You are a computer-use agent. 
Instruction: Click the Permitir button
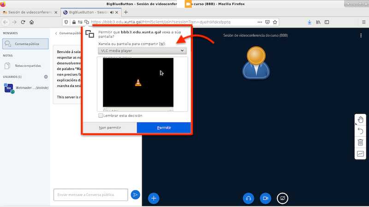[164, 128]
